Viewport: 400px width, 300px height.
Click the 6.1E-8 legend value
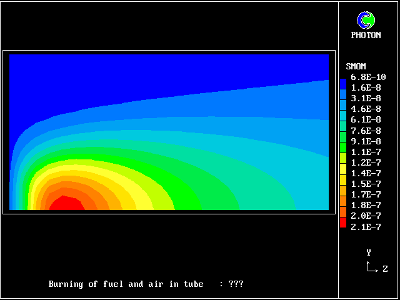(x=365, y=120)
